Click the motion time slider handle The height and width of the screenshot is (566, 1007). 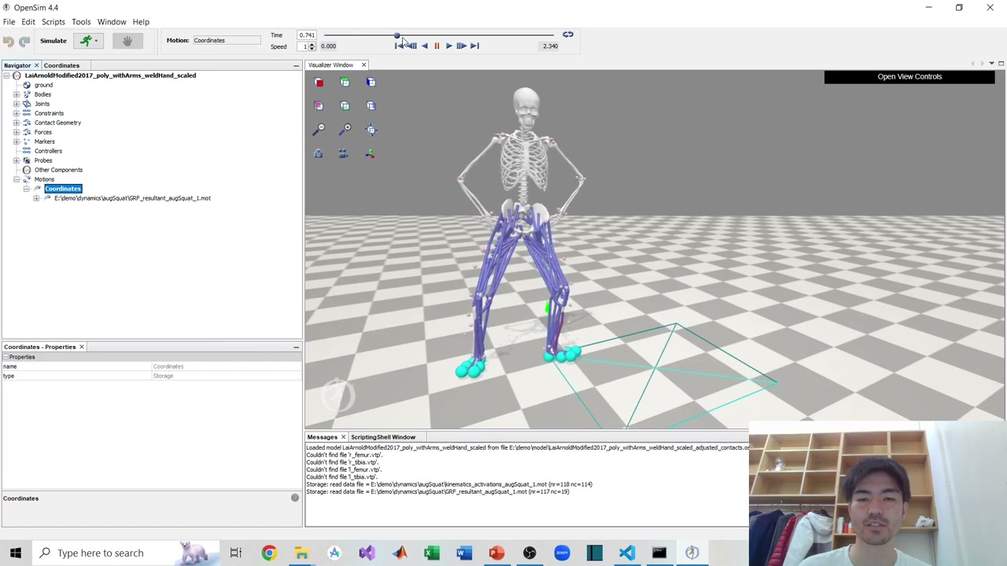point(397,35)
